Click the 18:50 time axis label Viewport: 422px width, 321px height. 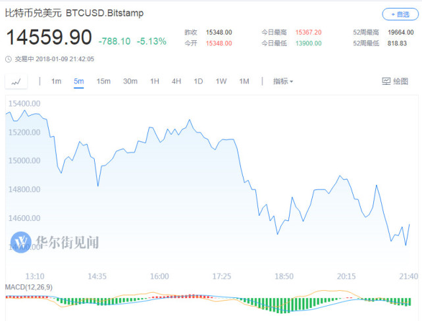(x=284, y=276)
